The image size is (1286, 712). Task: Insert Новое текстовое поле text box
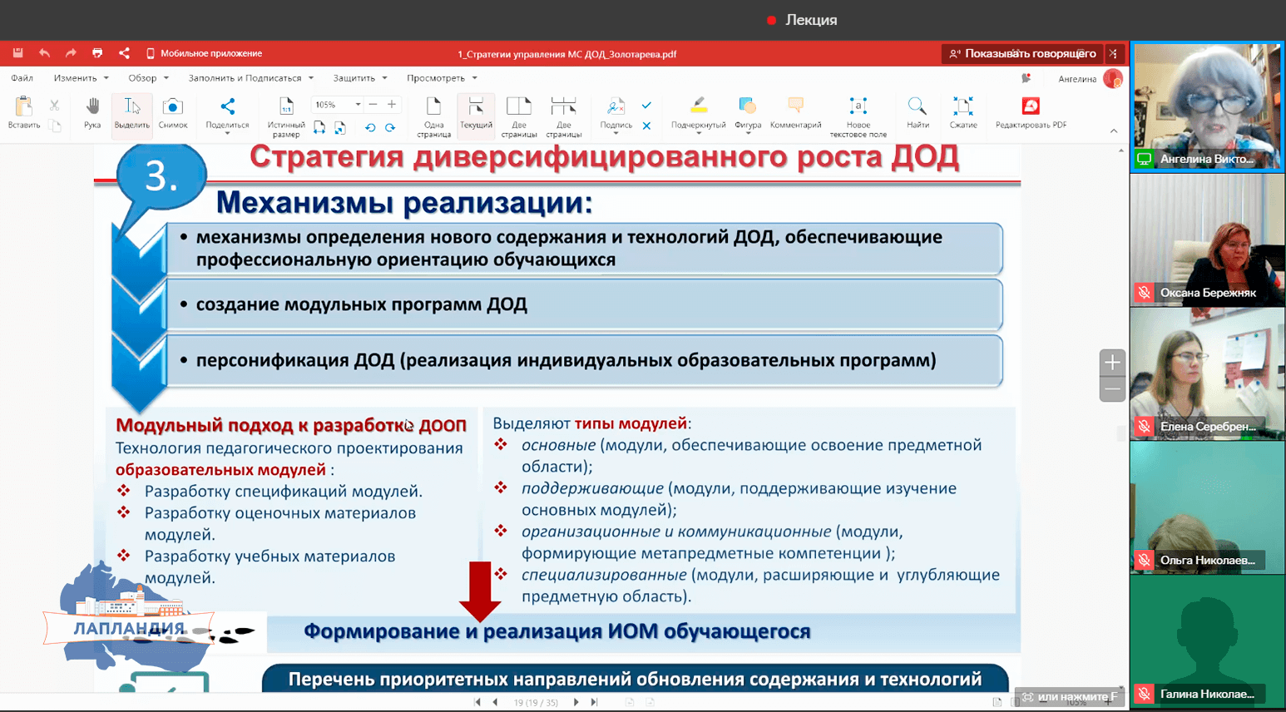(858, 116)
